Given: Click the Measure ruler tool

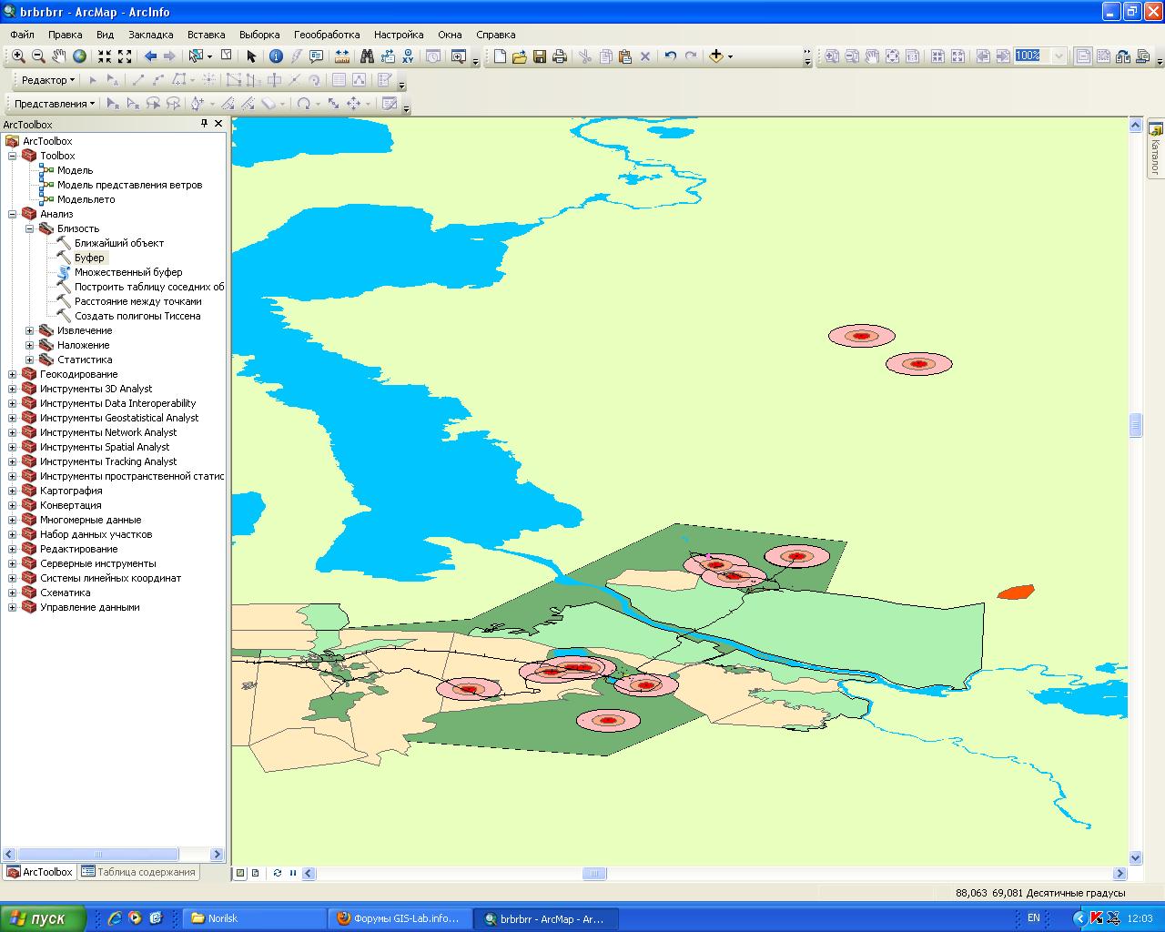Looking at the screenshot, I should coord(342,56).
